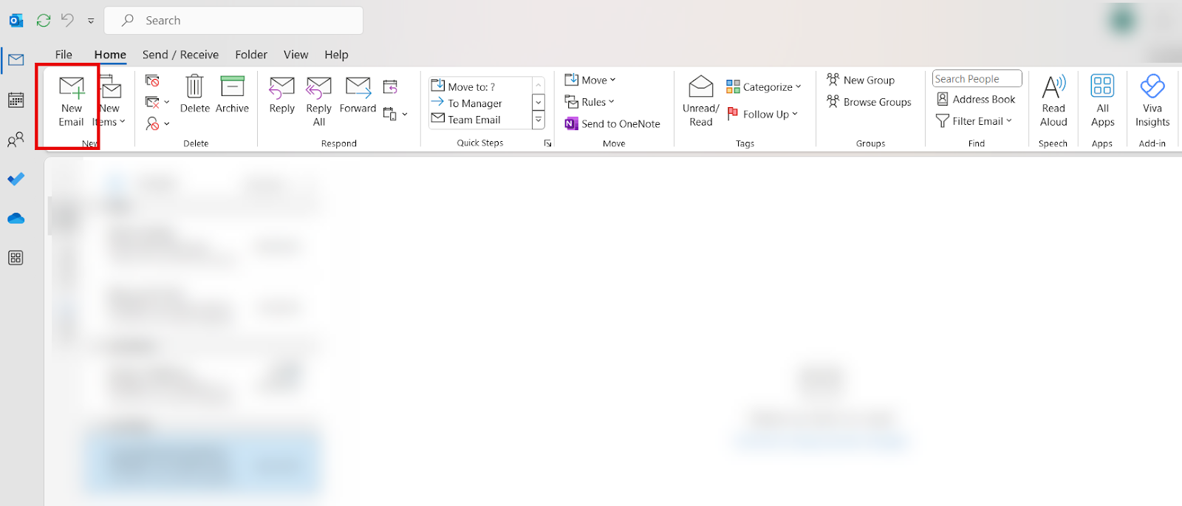Open the Move dropdown
The image size is (1182, 506).
590,80
